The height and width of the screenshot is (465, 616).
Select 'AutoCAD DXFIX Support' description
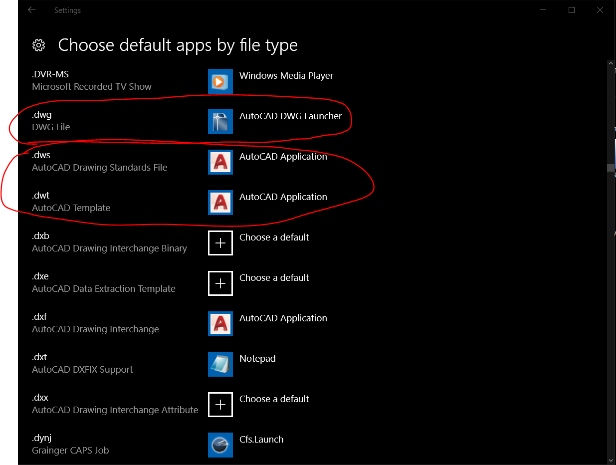tap(82, 370)
